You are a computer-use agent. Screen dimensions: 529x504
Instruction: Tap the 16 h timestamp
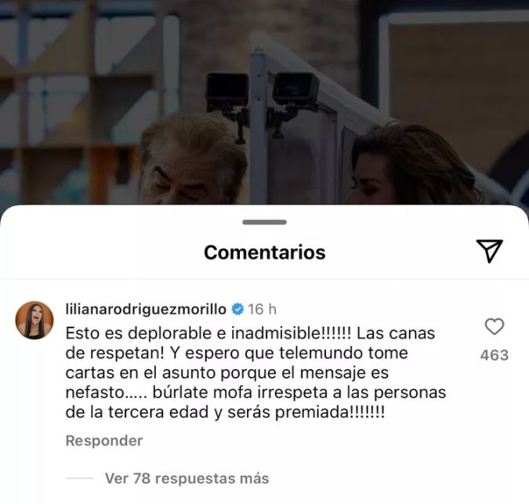click(262, 309)
